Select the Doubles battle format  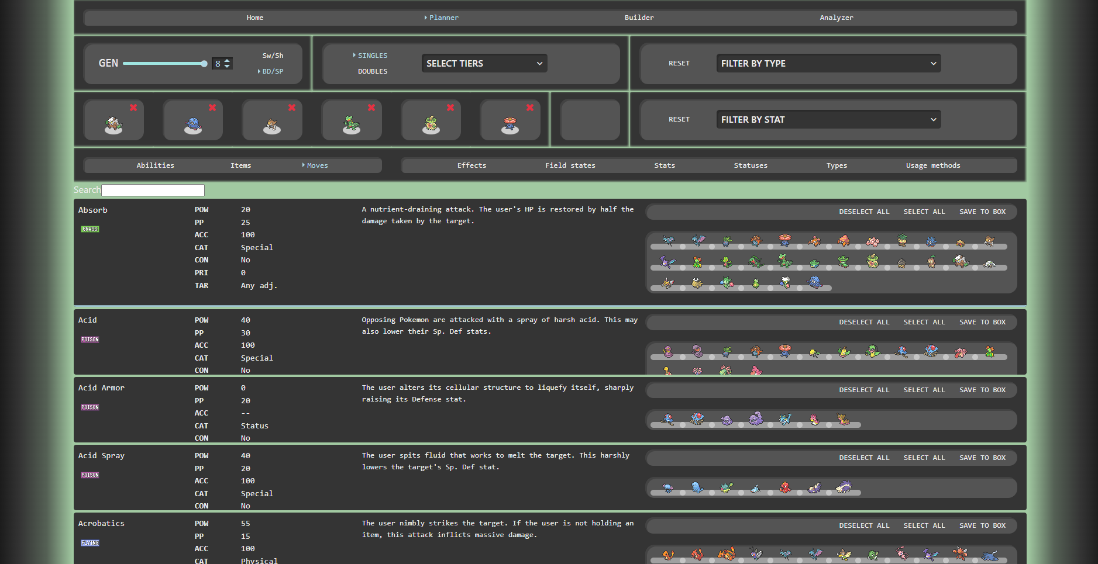[x=373, y=71]
